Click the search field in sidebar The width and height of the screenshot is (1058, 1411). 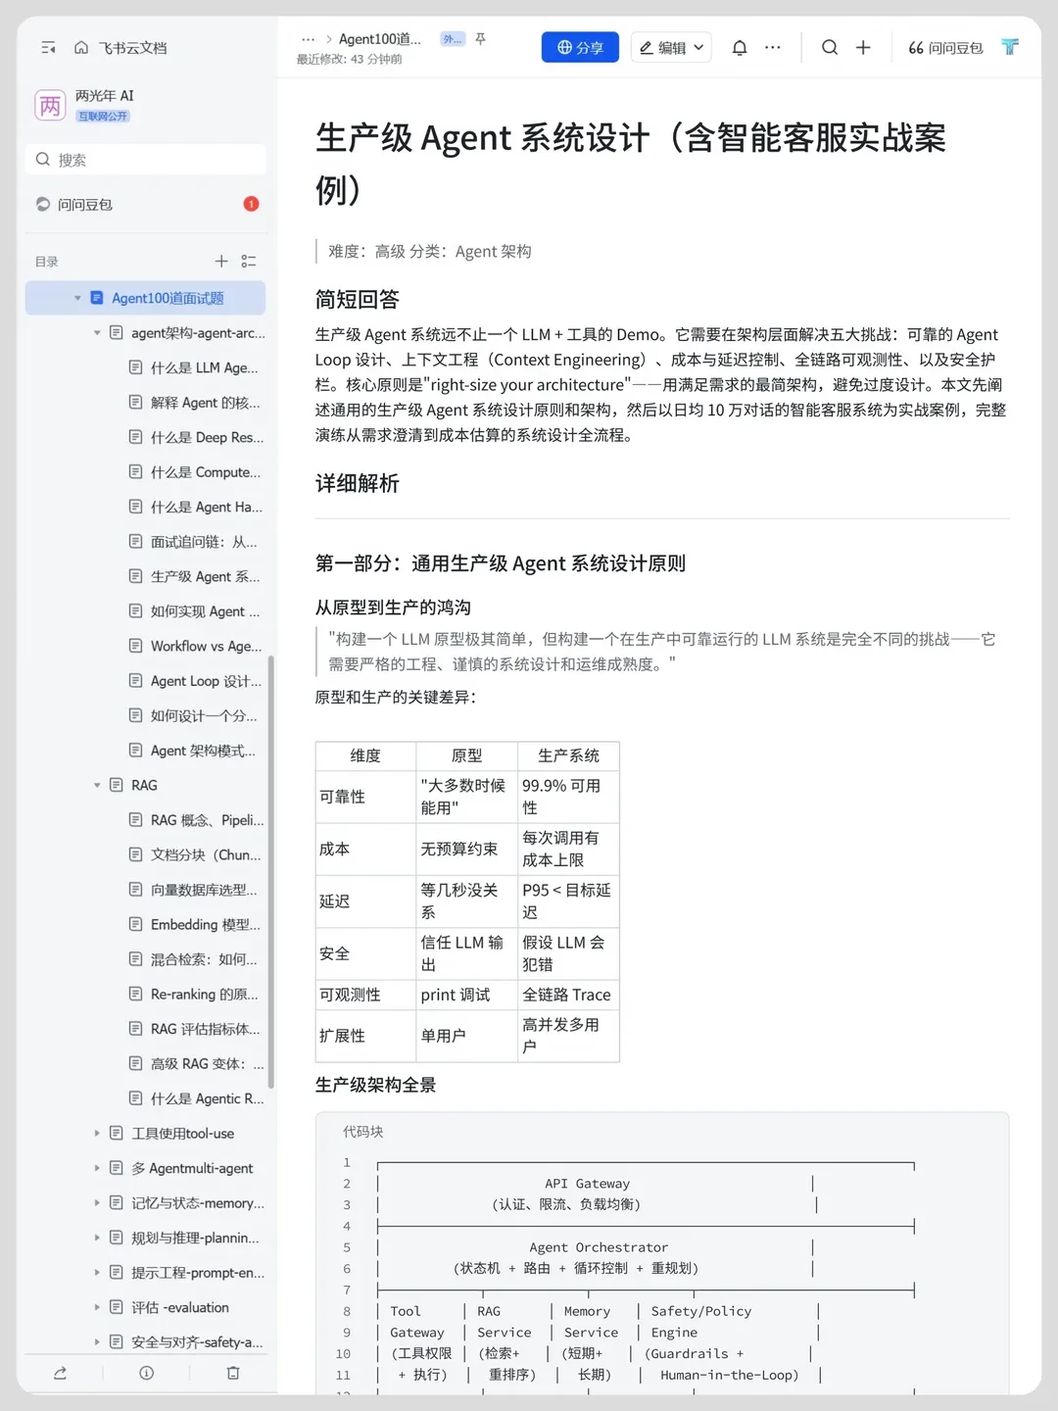point(145,160)
